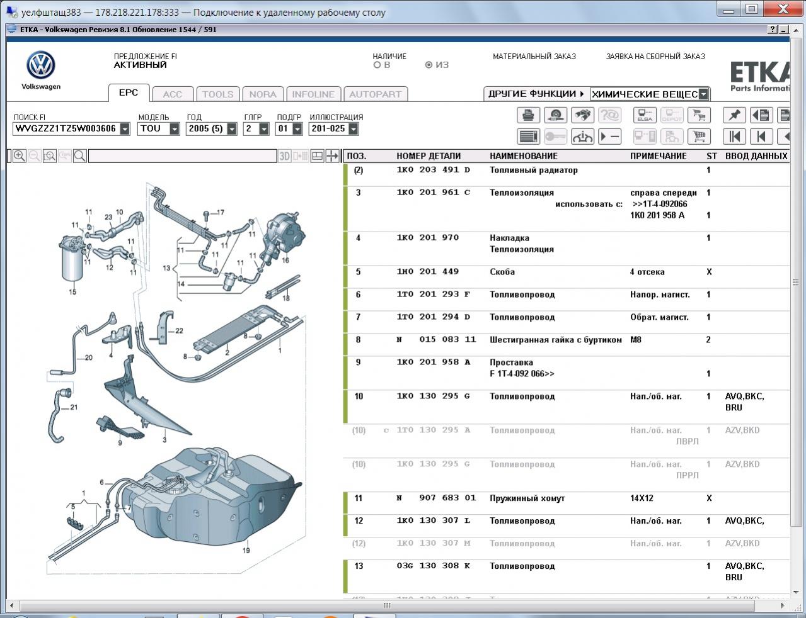Click the ETKA help question mark
The height and width of the screenshot is (618, 806).
point(773,30)
